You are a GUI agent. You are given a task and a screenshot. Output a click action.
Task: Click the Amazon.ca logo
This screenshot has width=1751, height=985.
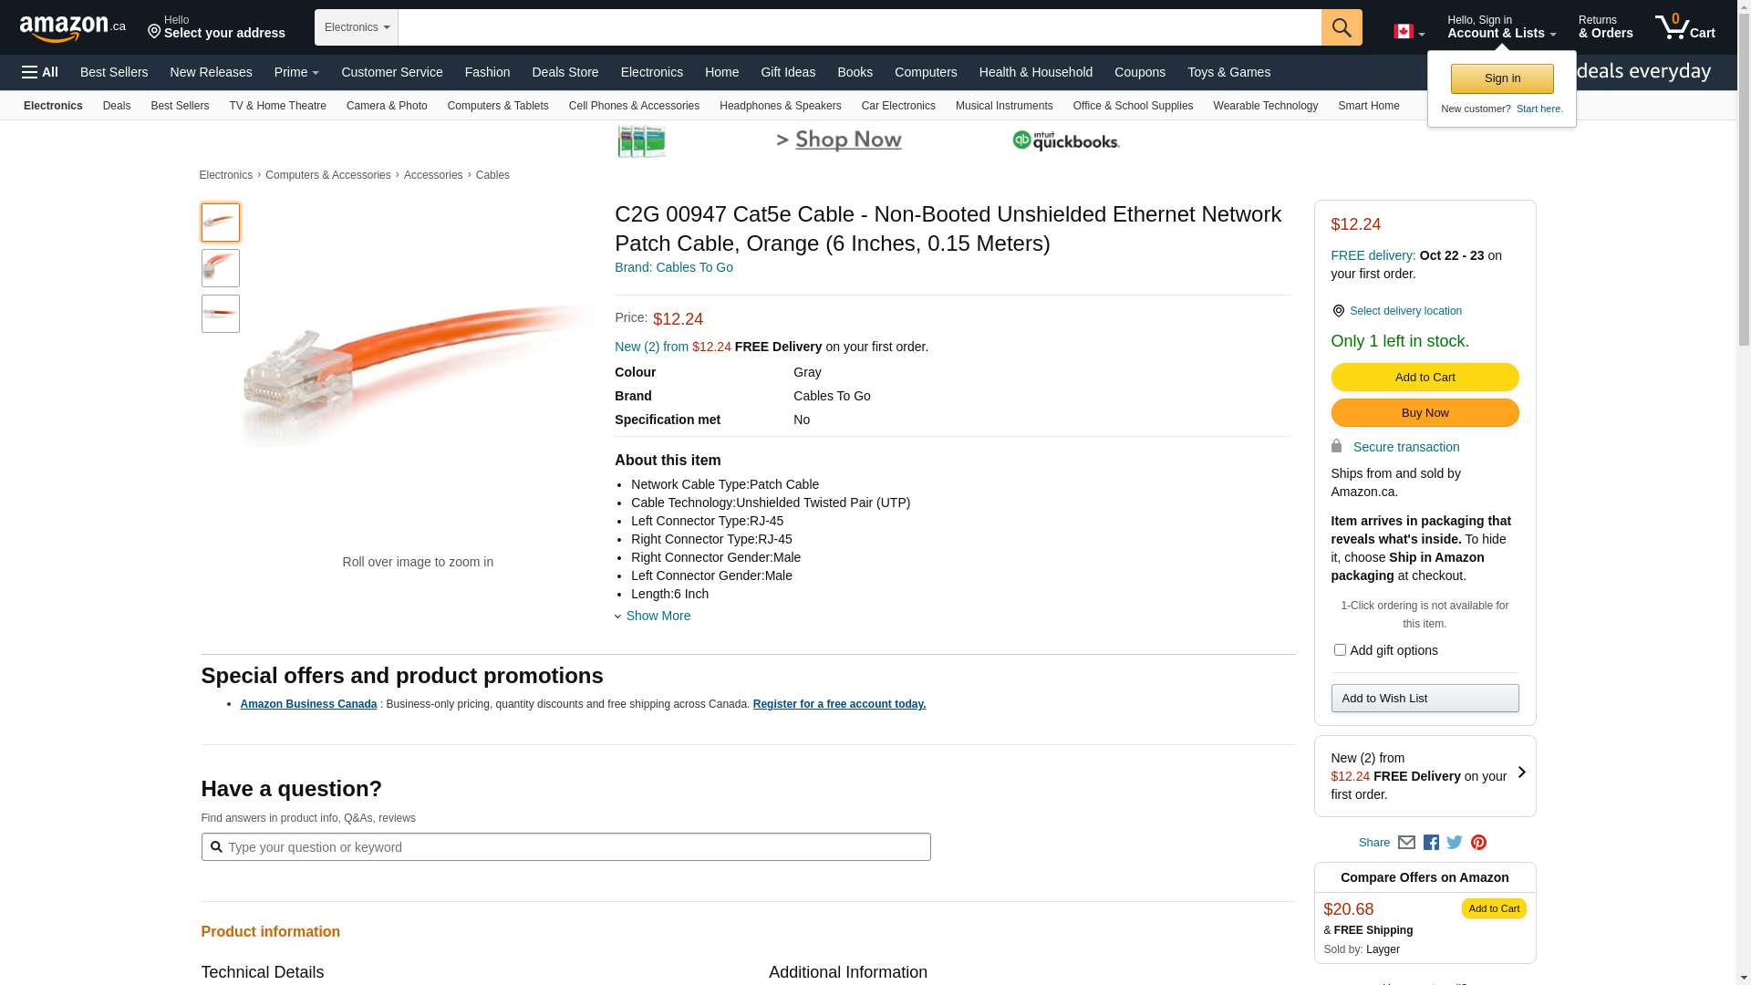coord(72,28)
